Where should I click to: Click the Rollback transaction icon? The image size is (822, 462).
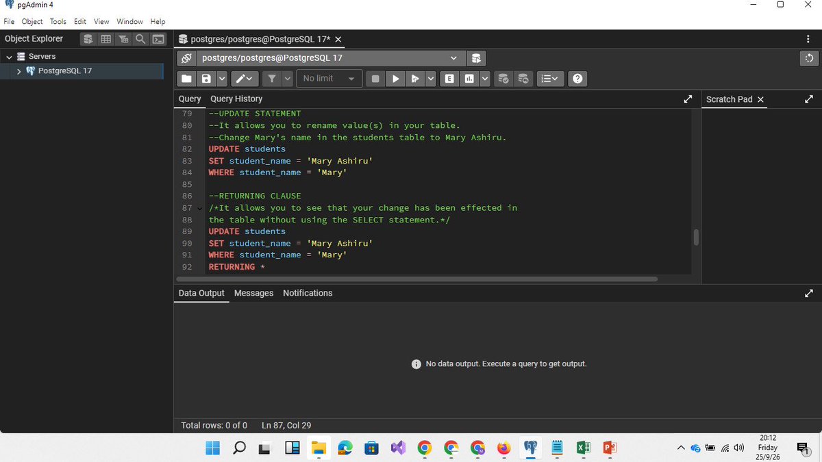click(x=523, y=79)
